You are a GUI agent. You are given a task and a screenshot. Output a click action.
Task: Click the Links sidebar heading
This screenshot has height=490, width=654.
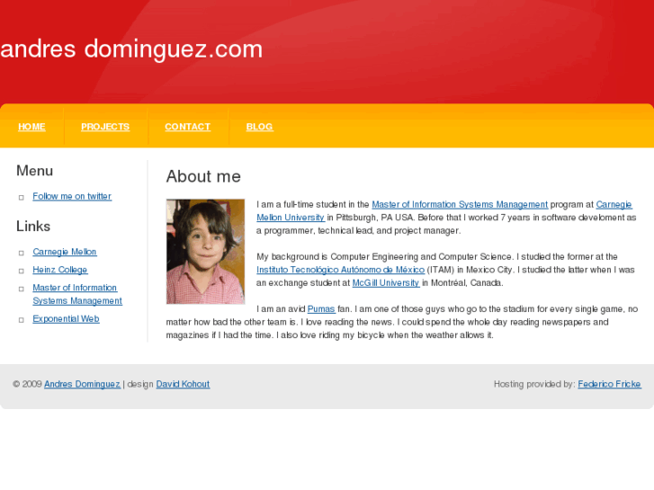[33, 227]
